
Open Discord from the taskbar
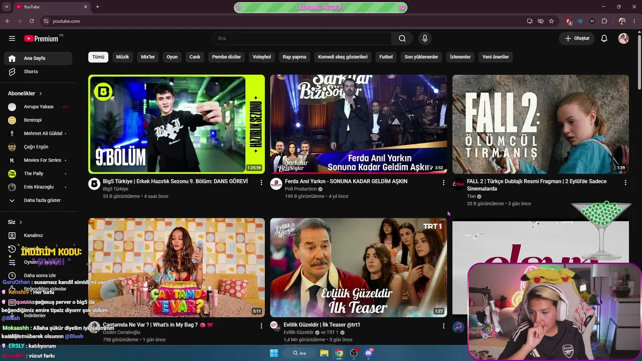pos(369,353)
